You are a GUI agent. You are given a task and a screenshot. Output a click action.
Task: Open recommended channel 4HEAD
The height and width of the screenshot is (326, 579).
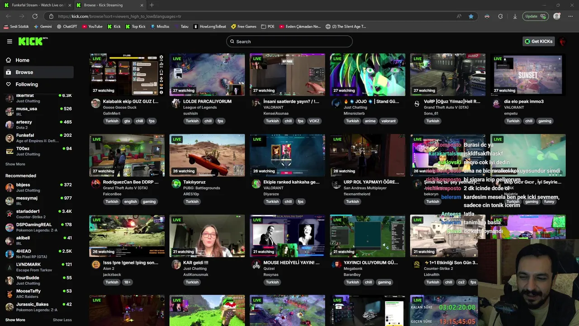coord(38,254)
